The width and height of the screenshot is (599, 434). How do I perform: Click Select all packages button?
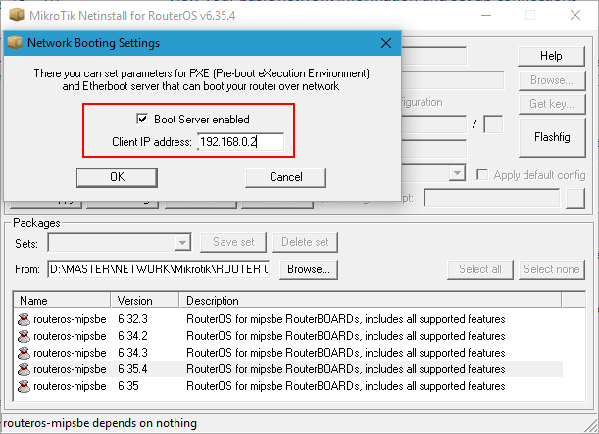tap(480, 269)
